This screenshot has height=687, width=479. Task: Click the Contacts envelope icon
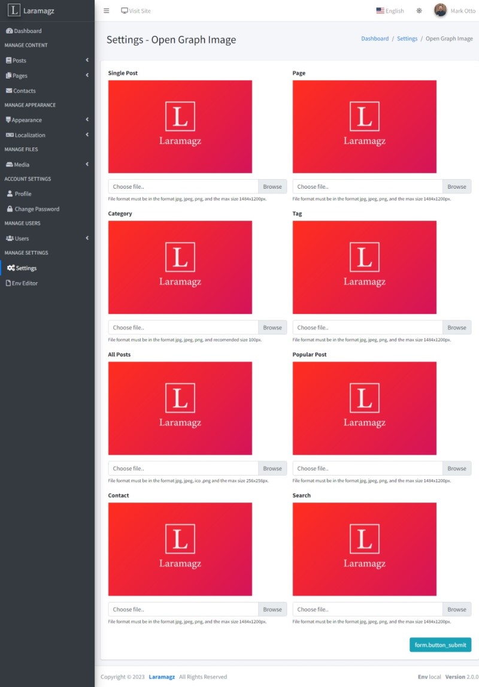(x=9, y=91)
